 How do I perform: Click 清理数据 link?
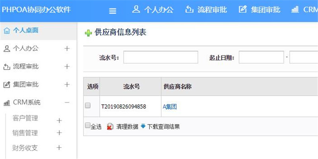point(127,126)
